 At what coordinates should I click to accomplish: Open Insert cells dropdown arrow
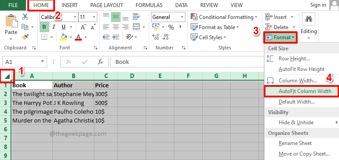coord(292,17)
